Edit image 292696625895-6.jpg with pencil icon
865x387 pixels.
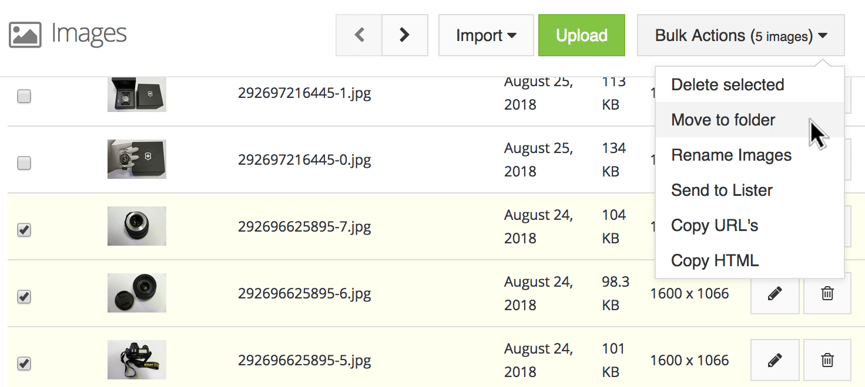tap(775, 293)
